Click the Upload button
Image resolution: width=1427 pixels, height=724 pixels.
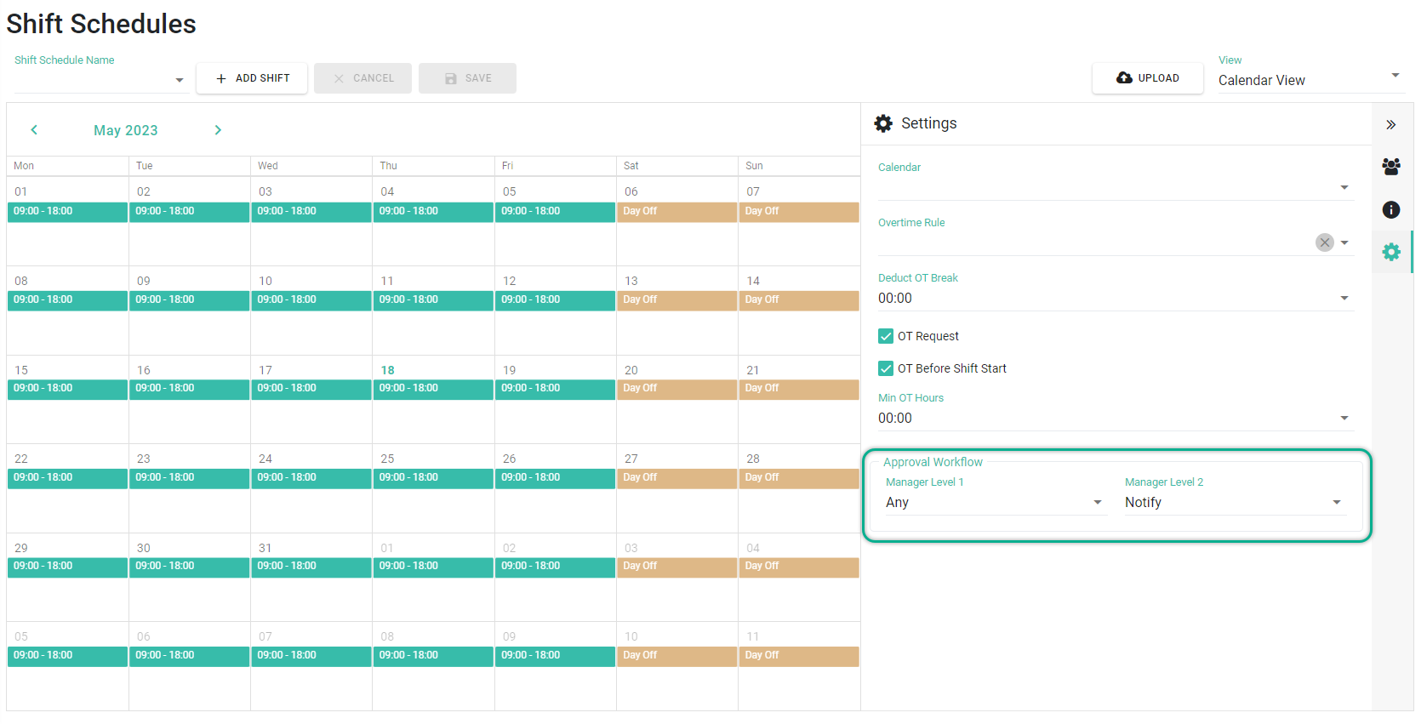[x=1148, y=78]
